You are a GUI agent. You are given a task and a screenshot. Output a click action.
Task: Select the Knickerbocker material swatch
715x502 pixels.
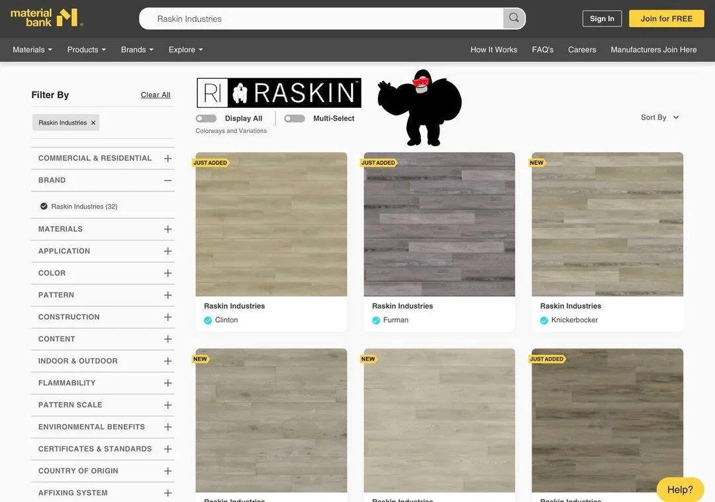tap(607, 223)
